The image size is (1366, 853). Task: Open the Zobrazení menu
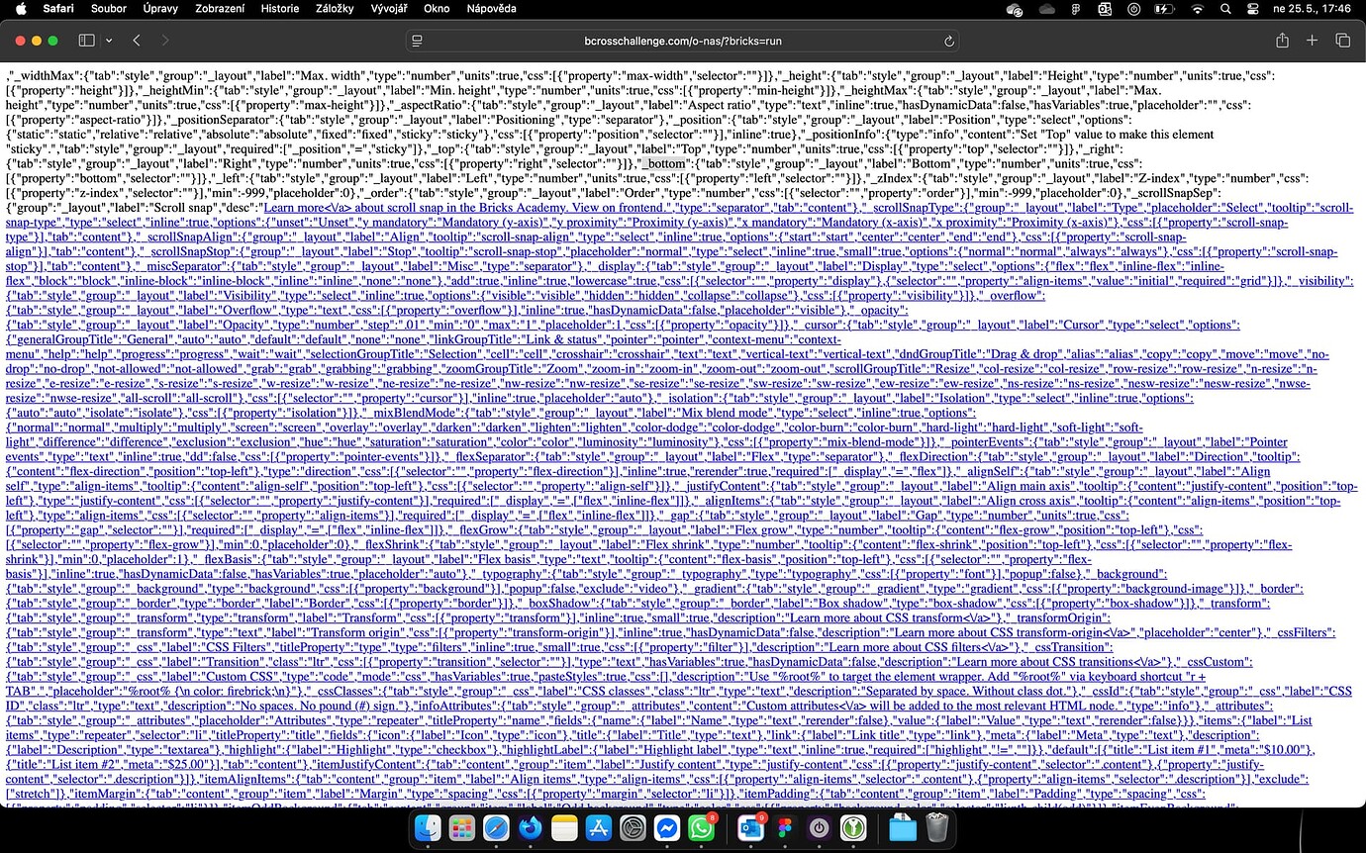[220, 9]
